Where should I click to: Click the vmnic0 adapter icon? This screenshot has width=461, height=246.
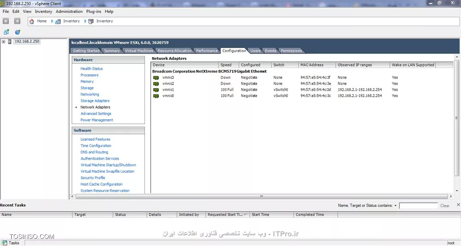coord(156,96)
